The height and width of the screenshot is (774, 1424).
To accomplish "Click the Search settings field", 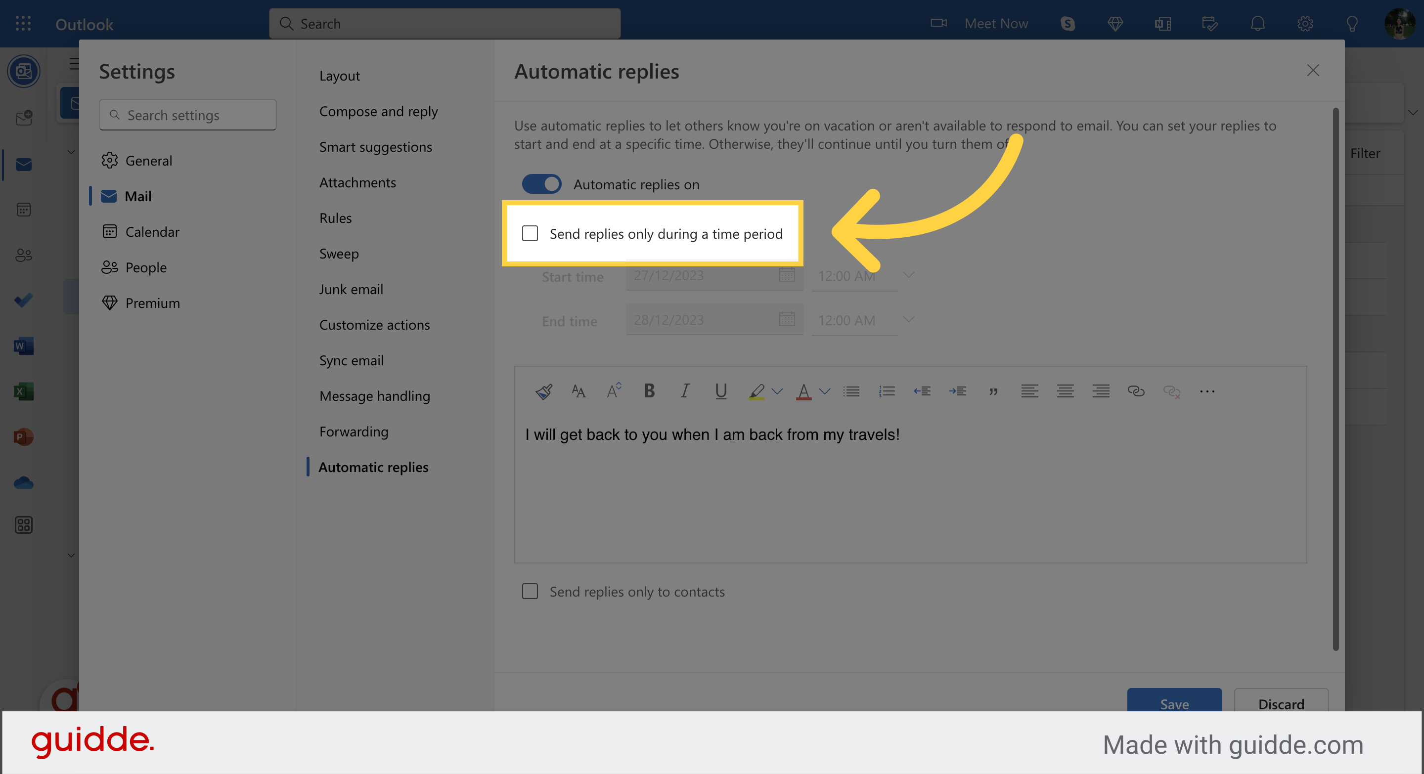I will [x=187, y=115].
